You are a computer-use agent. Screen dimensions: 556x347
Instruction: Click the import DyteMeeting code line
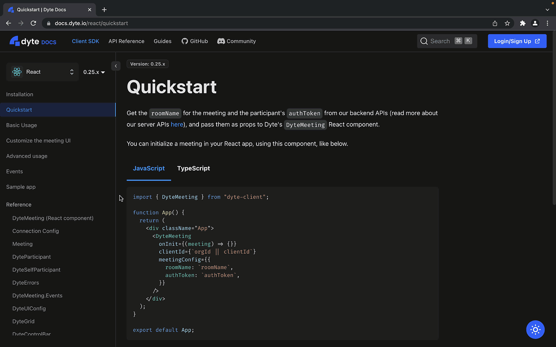tap(201, 197)
